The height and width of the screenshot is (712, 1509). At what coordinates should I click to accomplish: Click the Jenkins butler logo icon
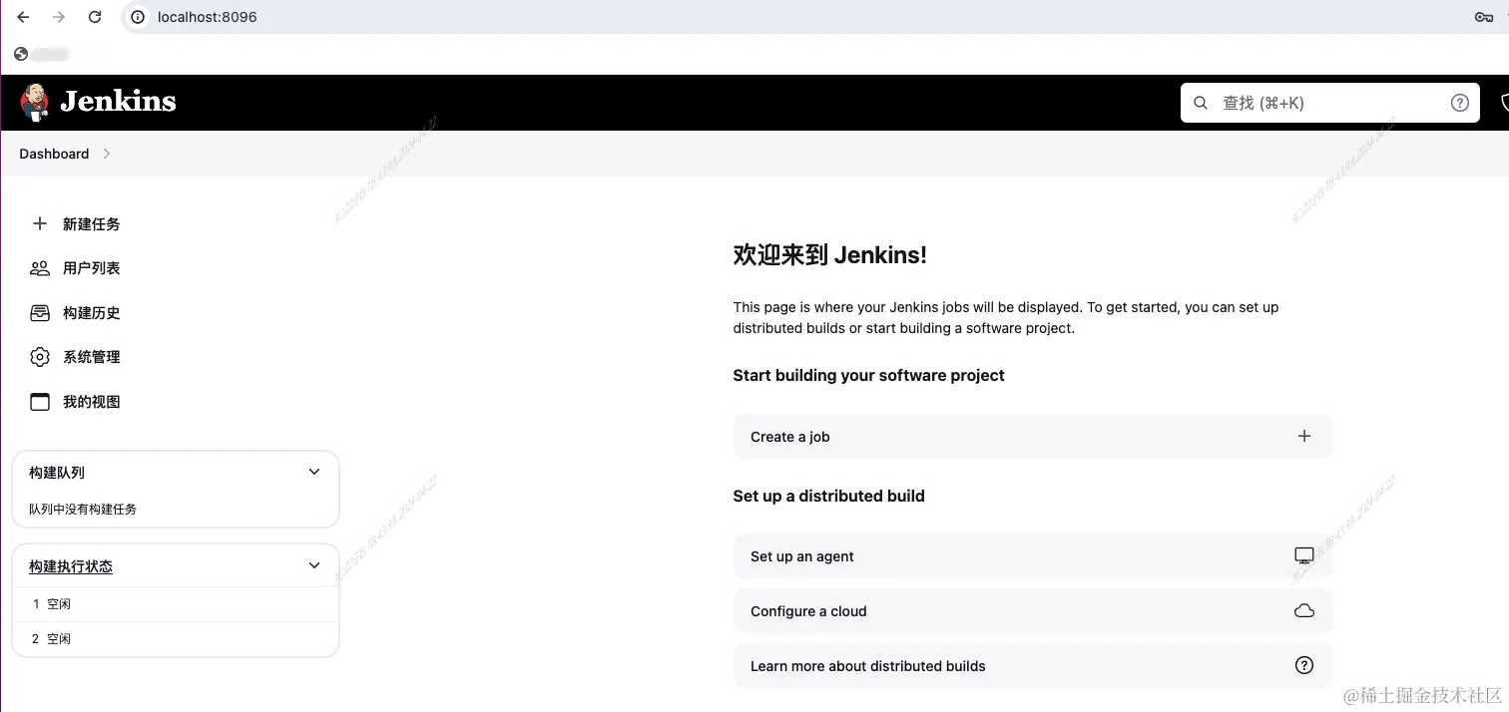[x=35, y=103]
